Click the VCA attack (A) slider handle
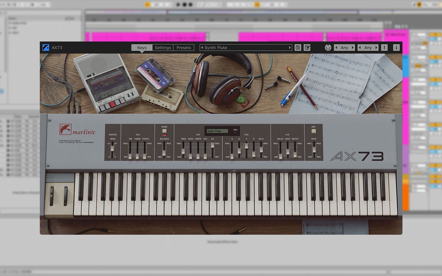442x276 pixels. 232,156
